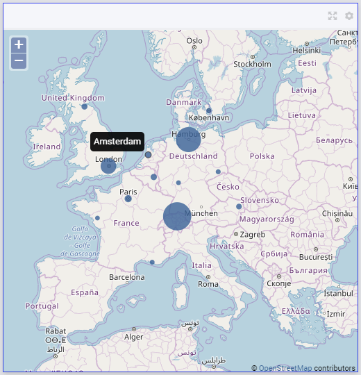
Task: Select the London bubble marker
Action: coord(108,166)
